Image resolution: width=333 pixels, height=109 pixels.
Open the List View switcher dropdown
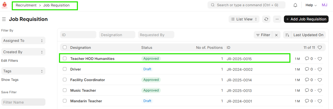click(244, 19)
